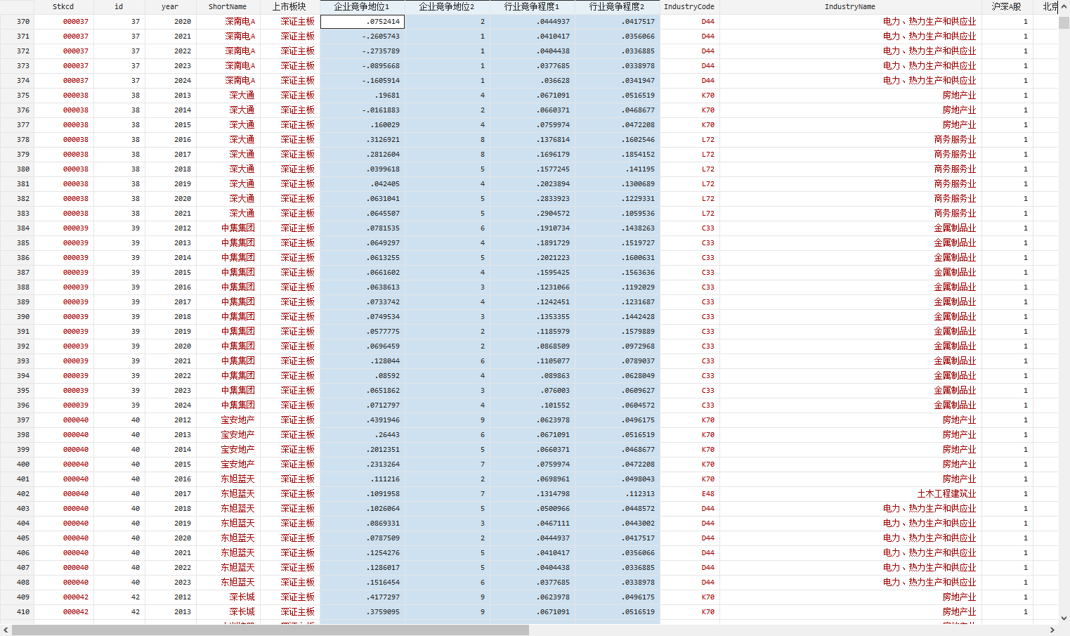Viewport: 1070px width, 636px height.
Task: Click the scroll up arrow on vertical scrollbar
Action: [1064, 6]
